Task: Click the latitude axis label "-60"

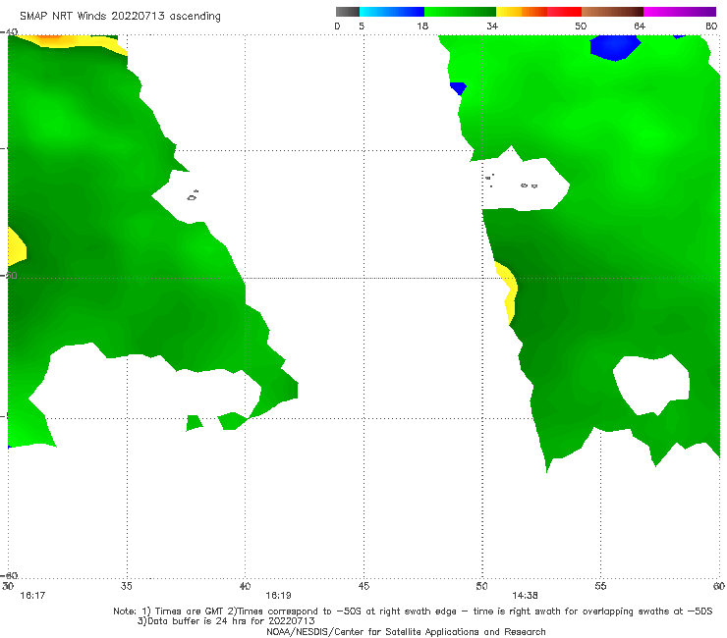Action: tap(9, 575)
